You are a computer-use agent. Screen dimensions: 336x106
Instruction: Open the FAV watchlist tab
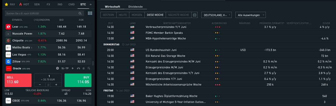[x=10, y=5]
